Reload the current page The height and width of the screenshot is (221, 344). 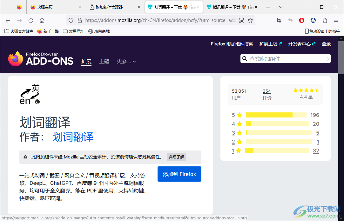click(31, 20)
